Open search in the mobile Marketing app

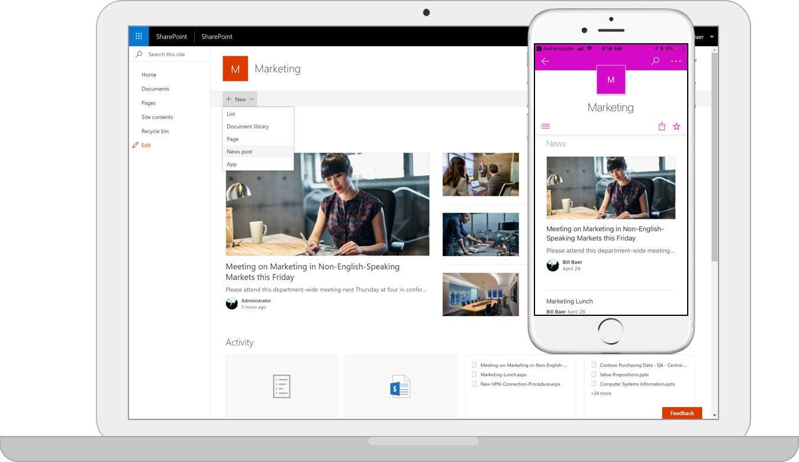pos(655,61)
